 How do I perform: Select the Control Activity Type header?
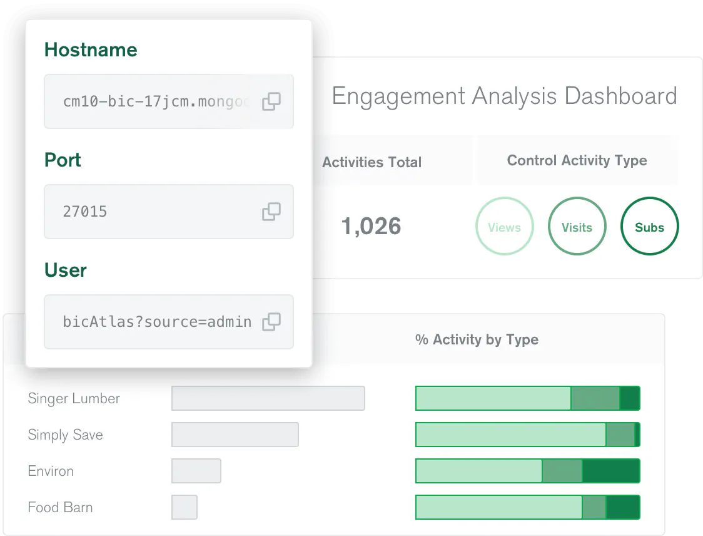pyautogui.click(x=577, y=160)
